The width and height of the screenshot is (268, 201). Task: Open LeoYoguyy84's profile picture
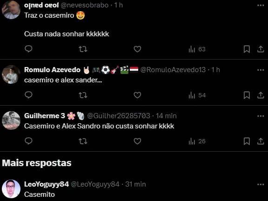click(11, 189)
